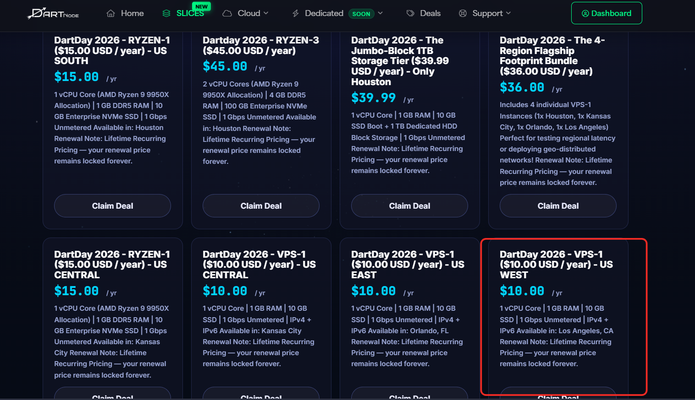695x400 pixels.
Task: Claim Deal for RYZEN-3 $45.00 plan
Action: 261,206
